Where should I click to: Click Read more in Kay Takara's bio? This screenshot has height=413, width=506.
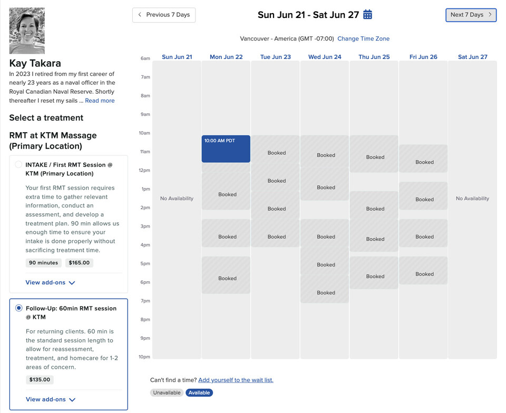coord(100,101)
